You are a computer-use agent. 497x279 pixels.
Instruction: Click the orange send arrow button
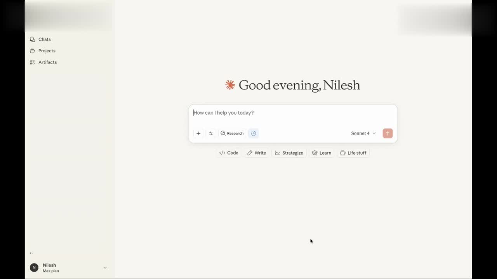coord(388,133)
